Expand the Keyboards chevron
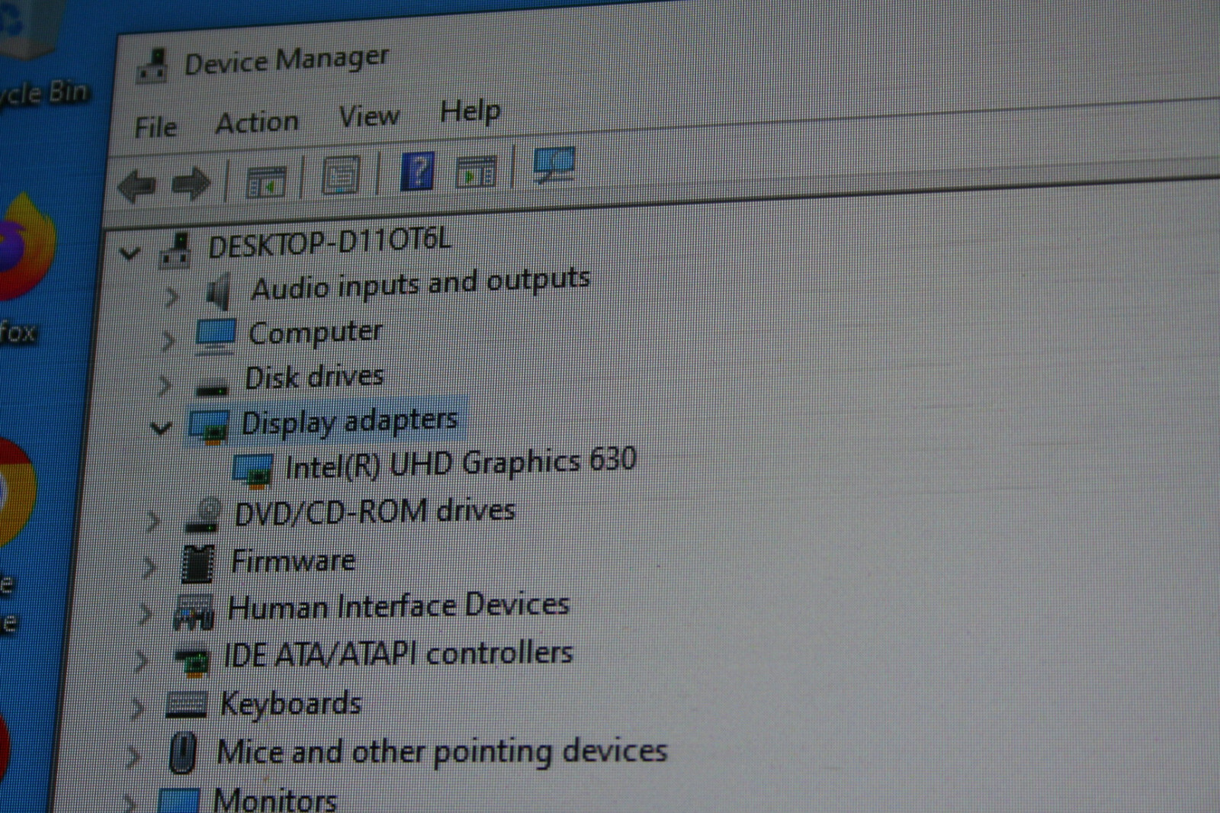Viewport: 1220px width, 813px height. coord(137,709)
